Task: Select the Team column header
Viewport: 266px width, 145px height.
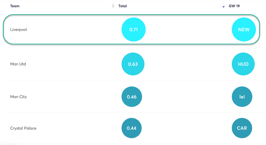Action: 15,6
